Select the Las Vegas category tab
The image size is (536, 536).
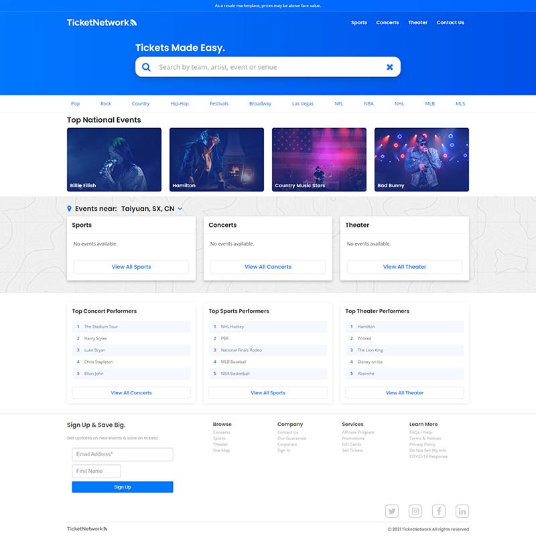(303, 104)
